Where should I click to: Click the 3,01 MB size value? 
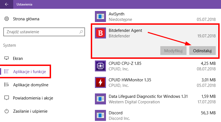click(209, 80)
